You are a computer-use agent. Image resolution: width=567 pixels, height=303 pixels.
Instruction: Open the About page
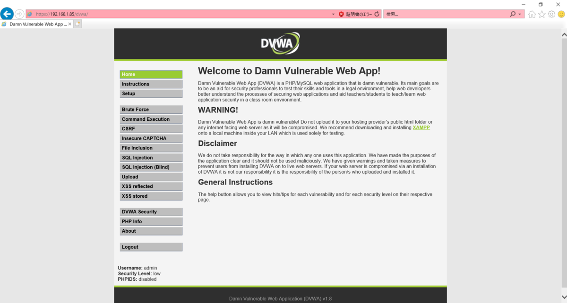tap(151, 231)
